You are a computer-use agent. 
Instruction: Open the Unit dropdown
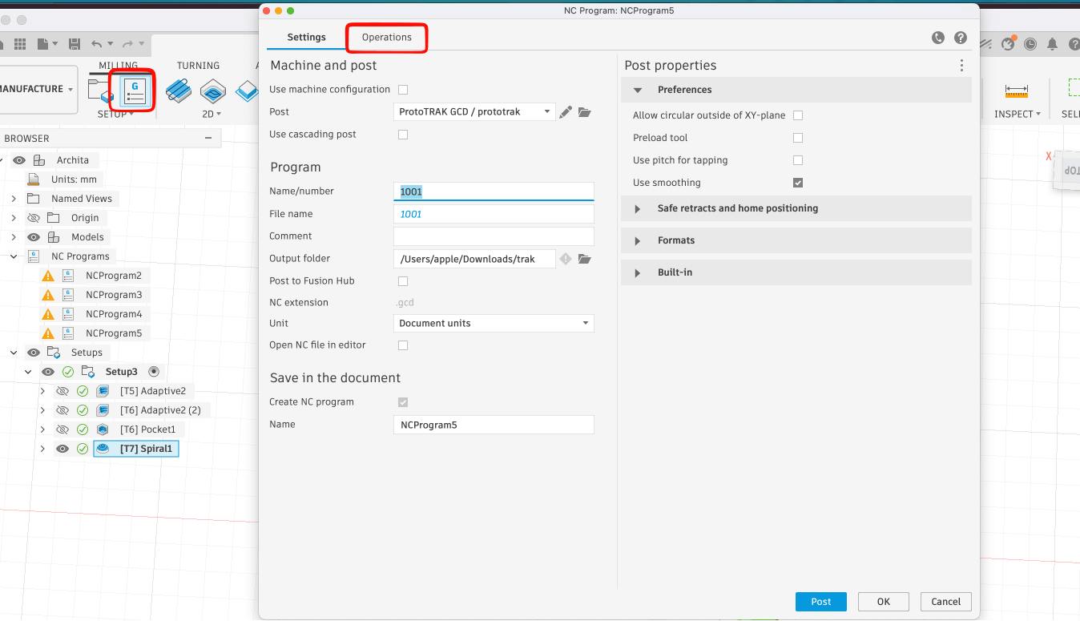(x=494, y=324)
